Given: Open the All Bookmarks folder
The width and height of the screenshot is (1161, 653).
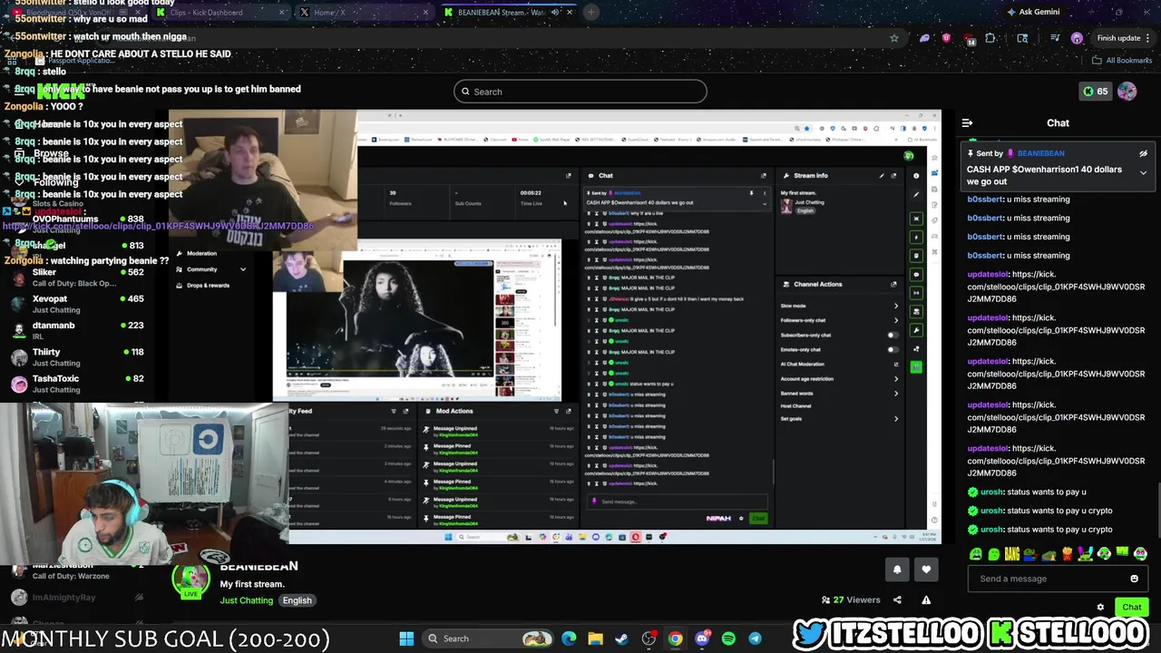Looking at the screenshot, I should 1122,60.
